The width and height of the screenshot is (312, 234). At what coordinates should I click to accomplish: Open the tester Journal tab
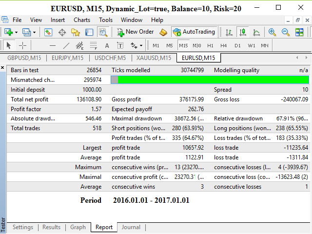tap(131, 227)
